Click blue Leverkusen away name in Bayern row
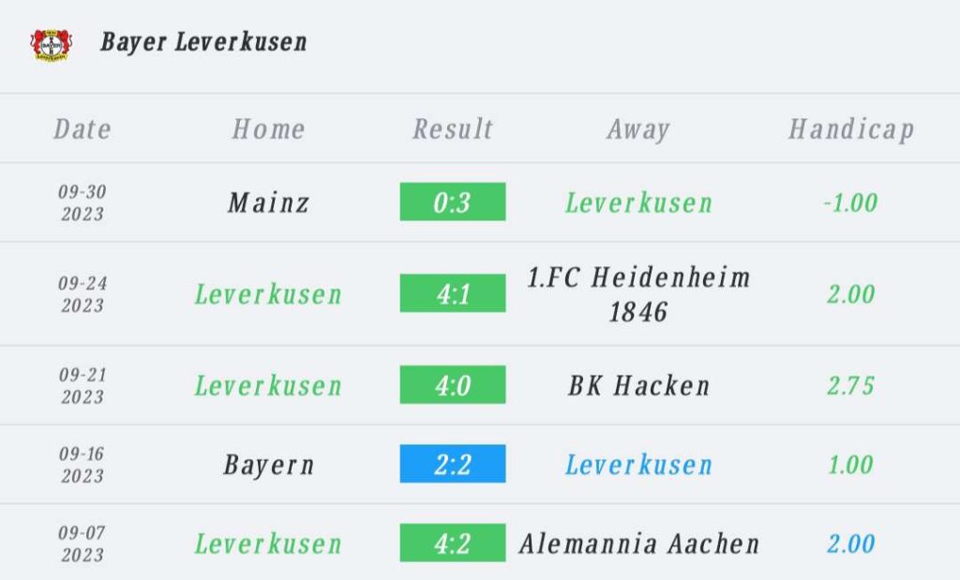The height and width of the screenshot is (580, 960). coord(638,465)
